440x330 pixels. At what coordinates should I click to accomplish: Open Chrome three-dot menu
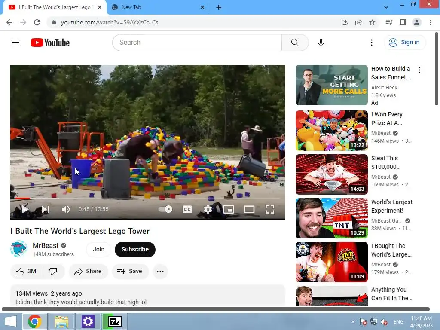(x=431, y=22)
